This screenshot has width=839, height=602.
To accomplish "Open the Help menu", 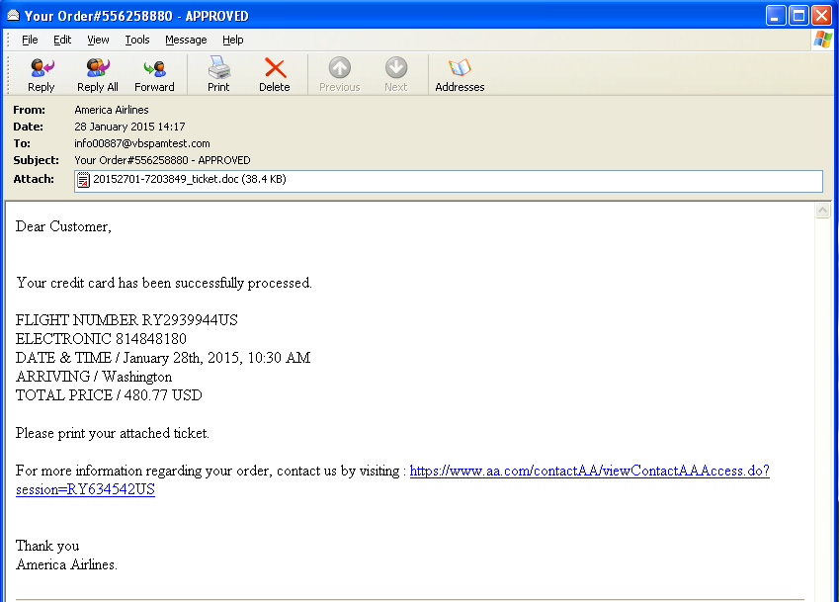I will 233,40.
